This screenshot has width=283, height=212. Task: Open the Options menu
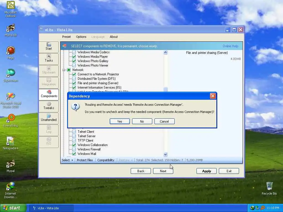[x=81, y=37]
